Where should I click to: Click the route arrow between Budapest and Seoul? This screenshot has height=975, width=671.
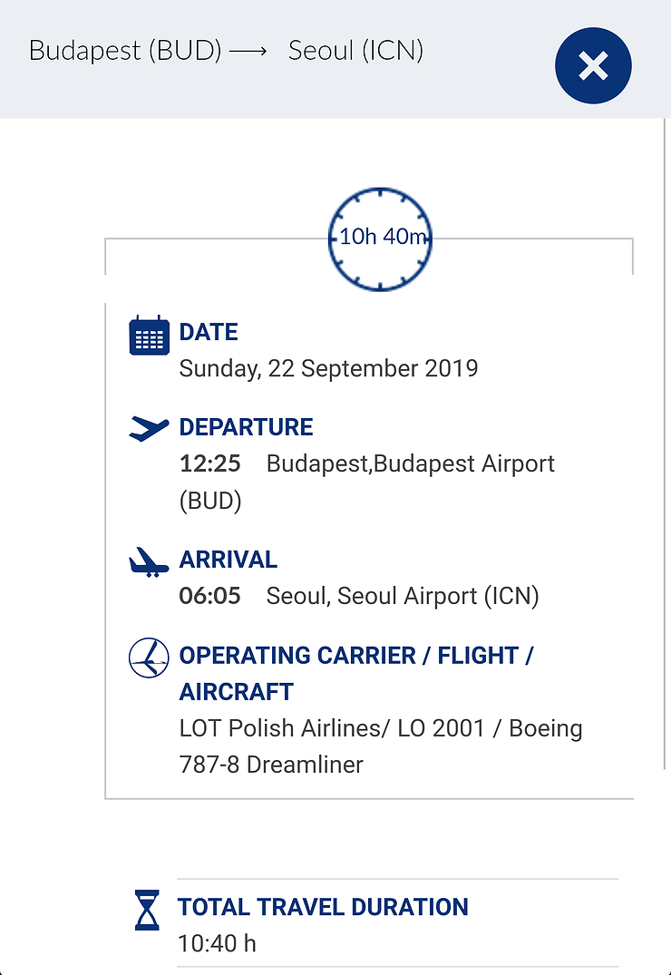coord(248,52)
